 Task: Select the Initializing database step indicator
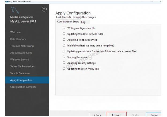(x=64, y=45)
